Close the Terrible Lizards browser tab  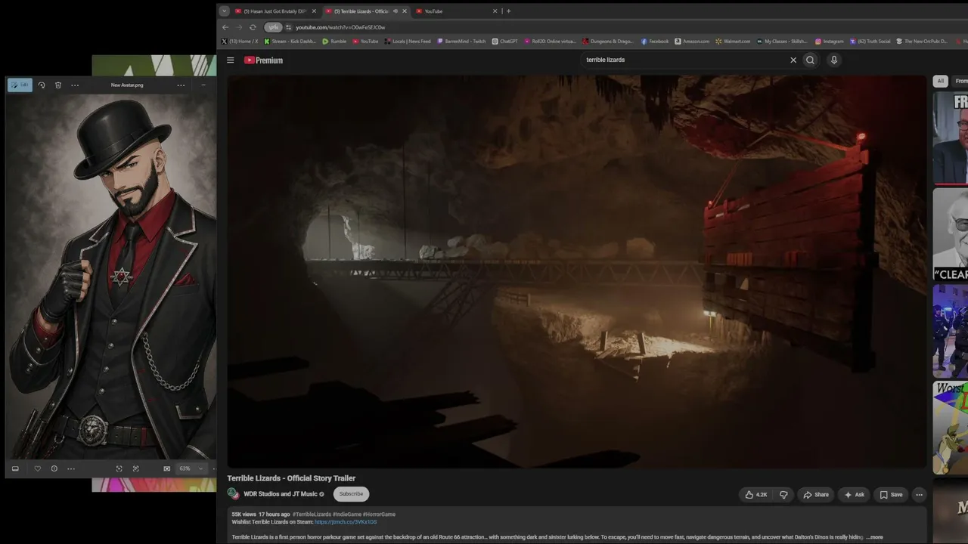click(x=405, y=11)
